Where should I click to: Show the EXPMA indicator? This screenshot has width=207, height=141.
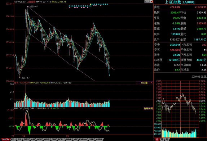coord(83,139)
